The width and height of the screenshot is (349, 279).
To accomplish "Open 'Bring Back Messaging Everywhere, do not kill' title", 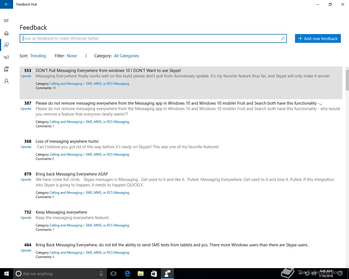I will [172, 245].
